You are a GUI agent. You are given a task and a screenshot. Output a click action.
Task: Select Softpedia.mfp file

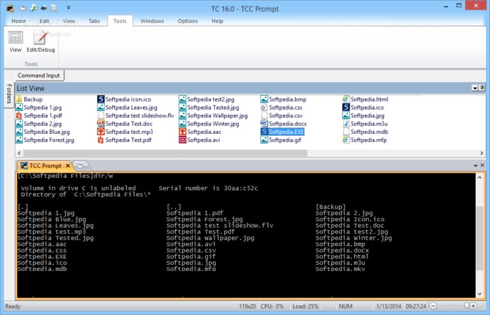tap(365, 140)
